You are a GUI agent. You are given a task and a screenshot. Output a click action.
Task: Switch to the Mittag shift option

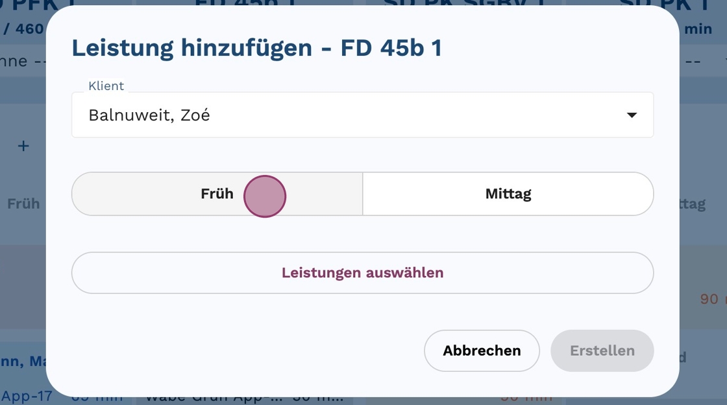[508, 194]
